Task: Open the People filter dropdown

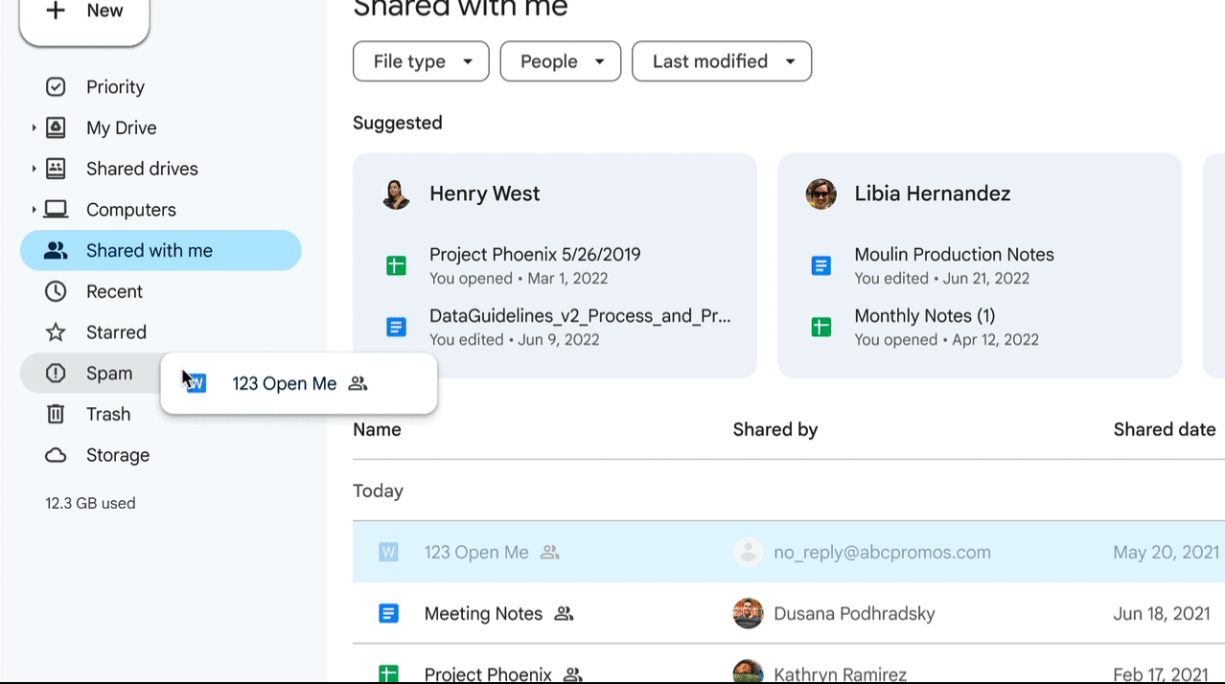Action: pyautogui.click(x=560, y=60)
